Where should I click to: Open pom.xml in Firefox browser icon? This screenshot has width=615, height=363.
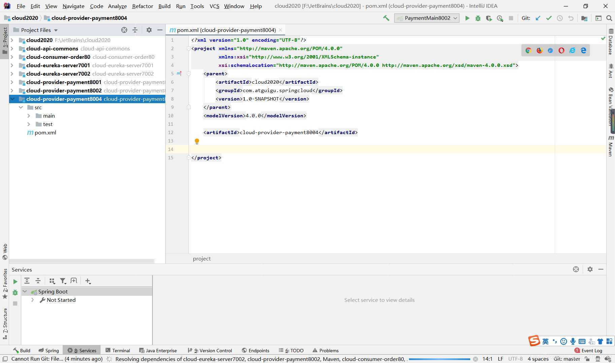pyautogui.click(x=539, y=50)
